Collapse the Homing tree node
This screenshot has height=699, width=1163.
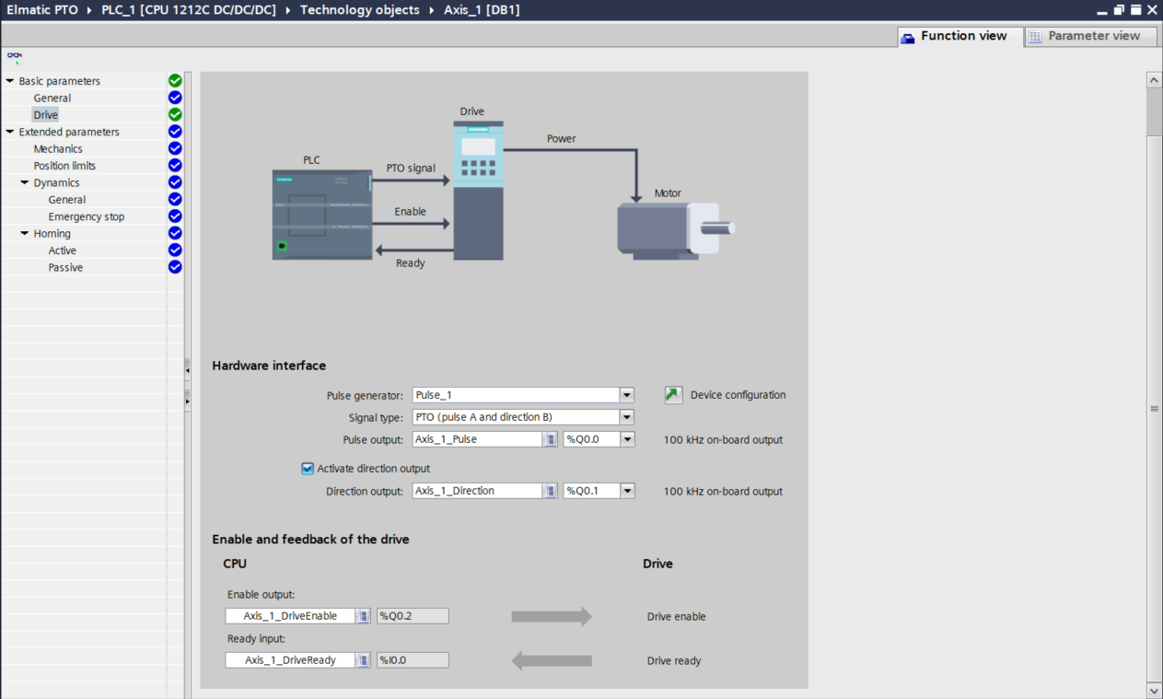(25, 233)
